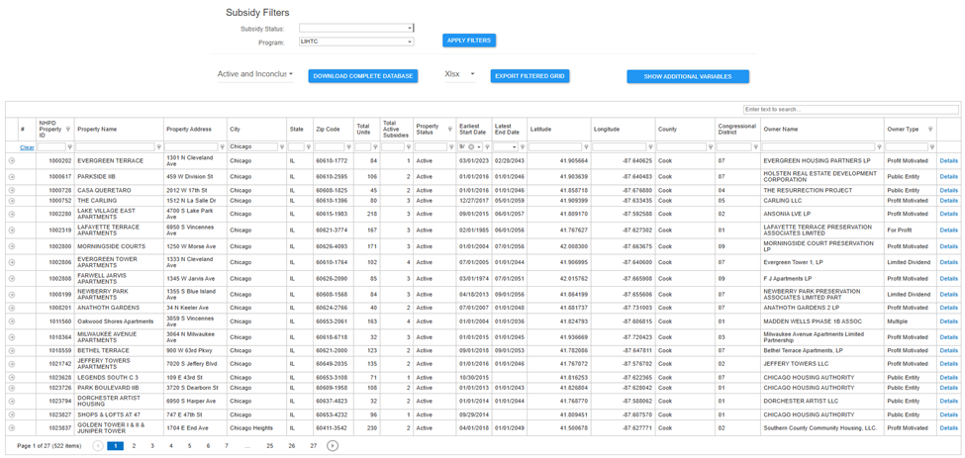Go to page 7 of results
This screenshot has width=965, height=458.
pyautogui.click(x=227, y=446)
